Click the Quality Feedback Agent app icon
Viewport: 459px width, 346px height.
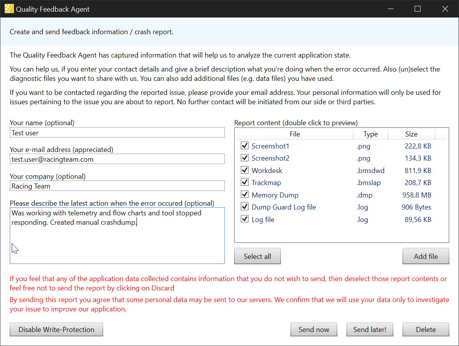click(9, 9)
